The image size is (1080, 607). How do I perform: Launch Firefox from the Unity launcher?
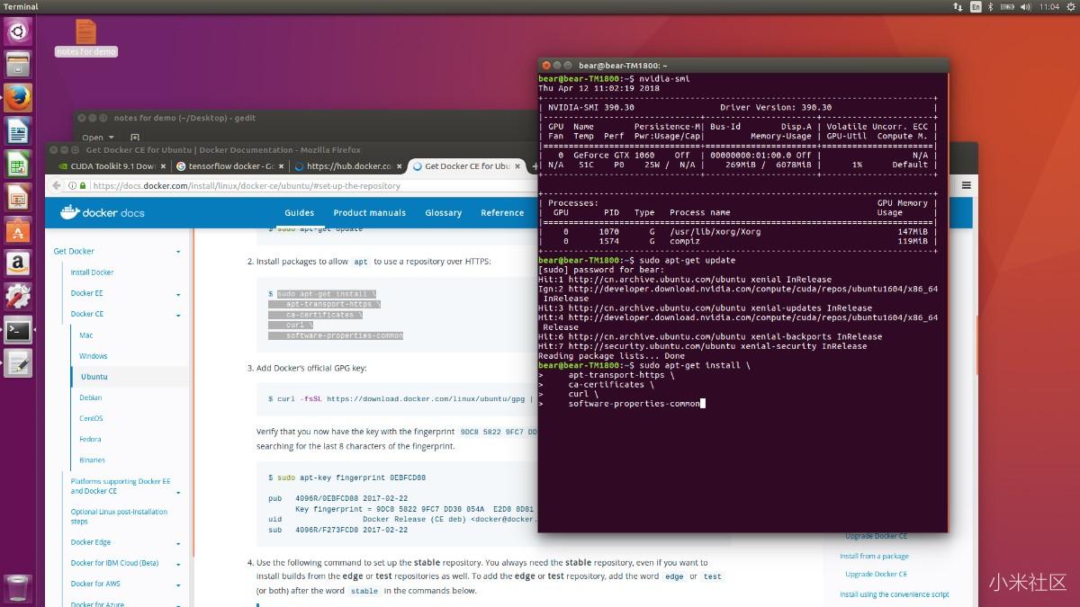[x=18, y=98]
